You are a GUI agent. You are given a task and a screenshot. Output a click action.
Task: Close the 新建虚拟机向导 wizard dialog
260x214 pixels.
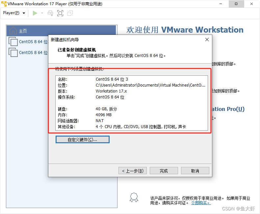click(207, 40)
